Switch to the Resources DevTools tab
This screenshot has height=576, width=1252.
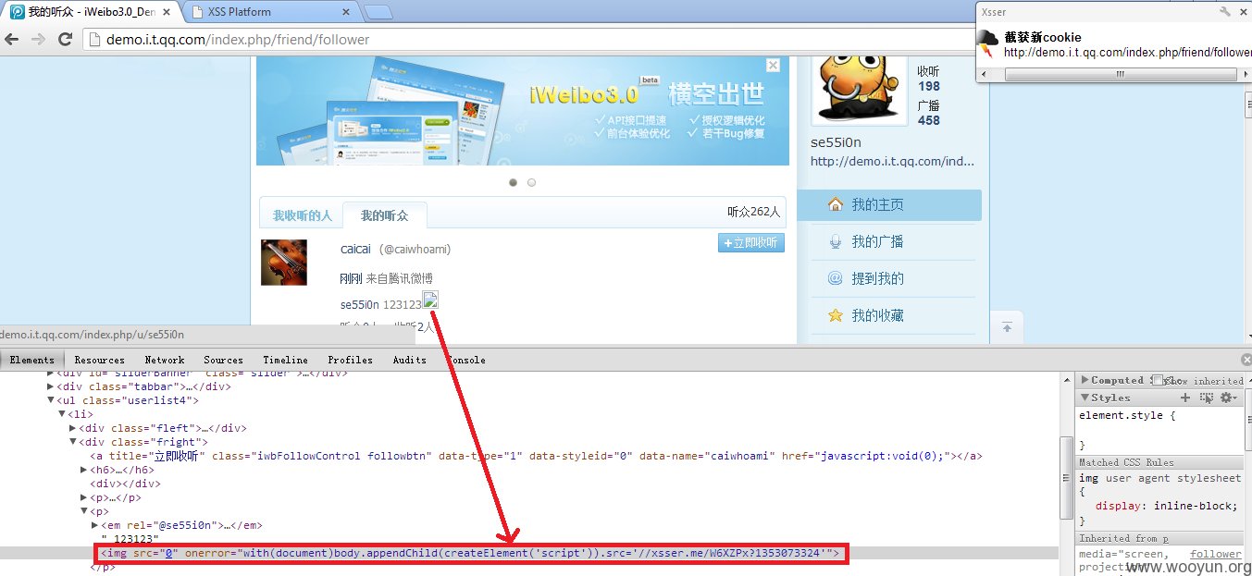click(99, 360)
